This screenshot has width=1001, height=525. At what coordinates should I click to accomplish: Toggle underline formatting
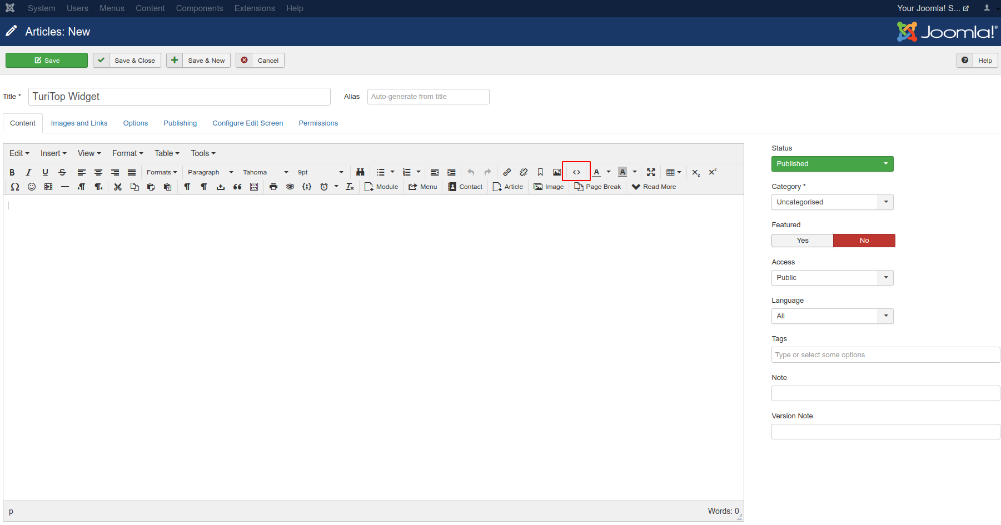click(45, 172)
